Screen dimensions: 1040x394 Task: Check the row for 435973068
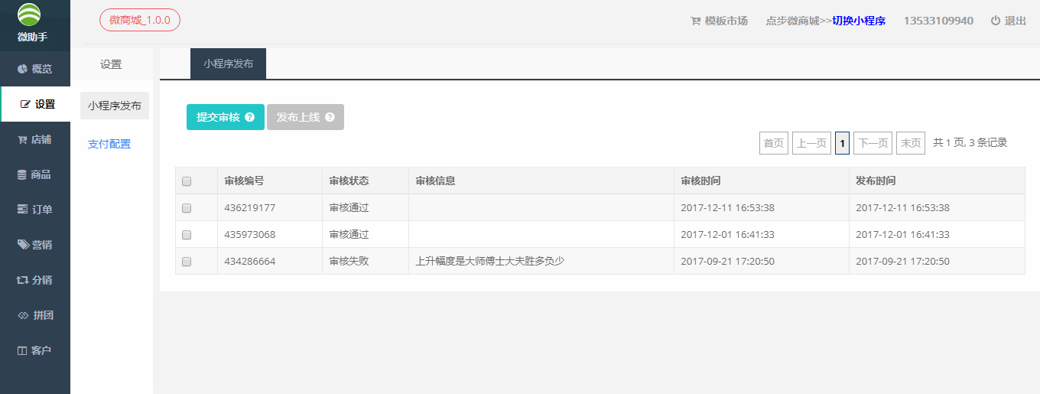pyautogui.click(x=187, y=235)
